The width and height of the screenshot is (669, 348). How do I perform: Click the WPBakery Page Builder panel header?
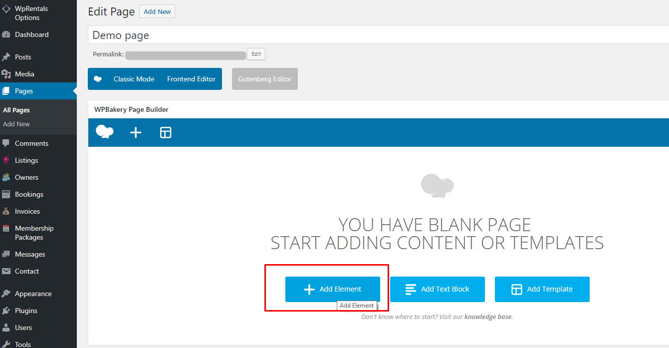click(x=379, y=109)
